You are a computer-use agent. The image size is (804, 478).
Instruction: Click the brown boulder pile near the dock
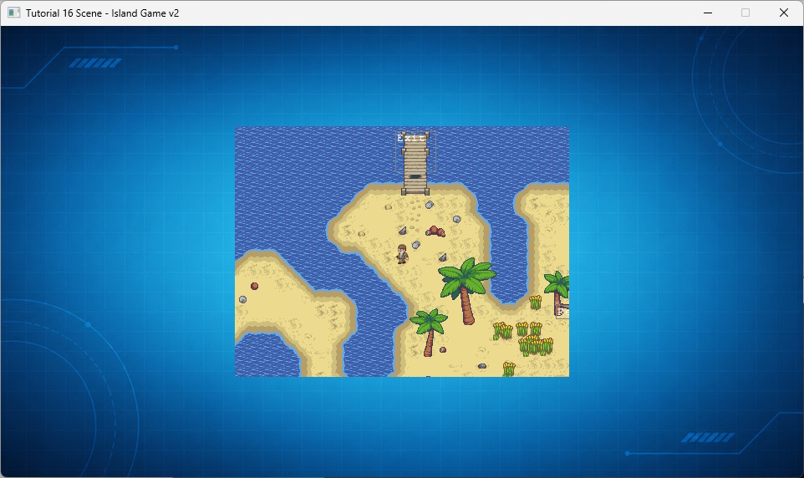(435, 231)
